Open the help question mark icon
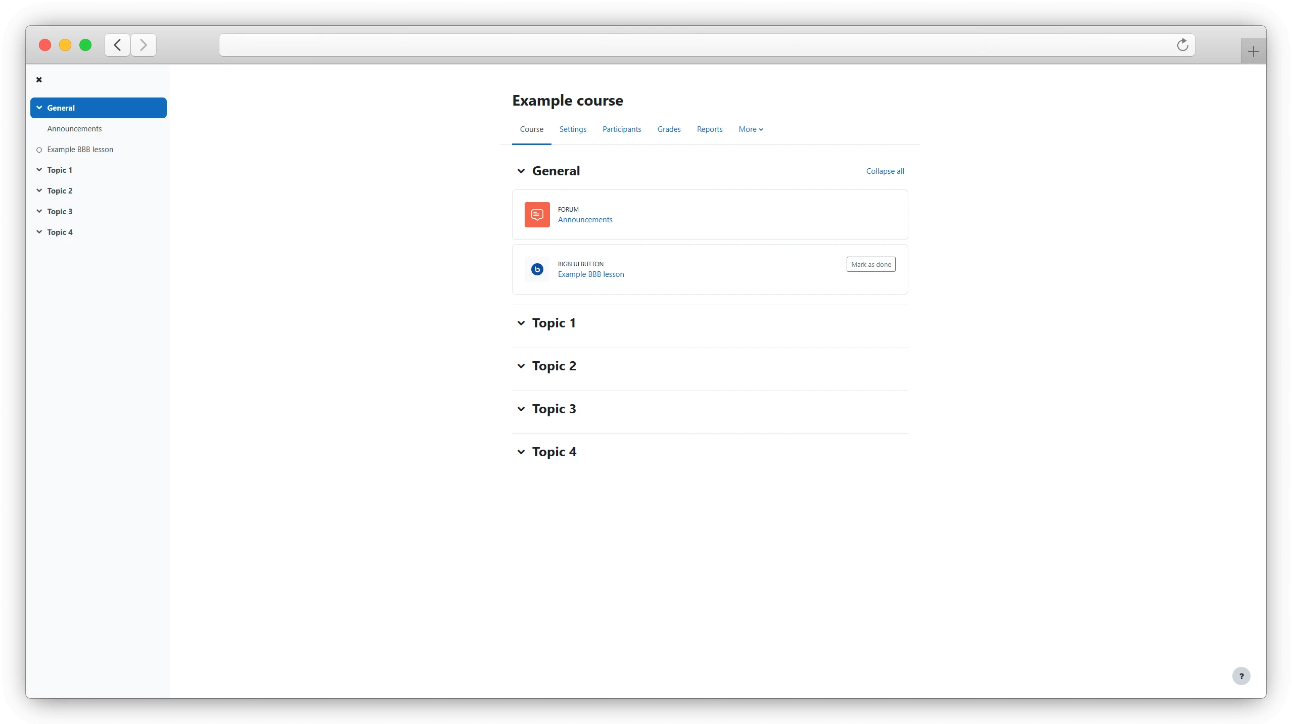The image size is (1292, 724). click(1240, 676)
